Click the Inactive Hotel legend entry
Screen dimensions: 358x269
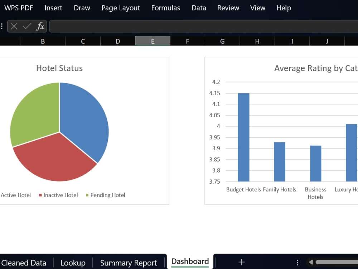[x=58, y=195]
